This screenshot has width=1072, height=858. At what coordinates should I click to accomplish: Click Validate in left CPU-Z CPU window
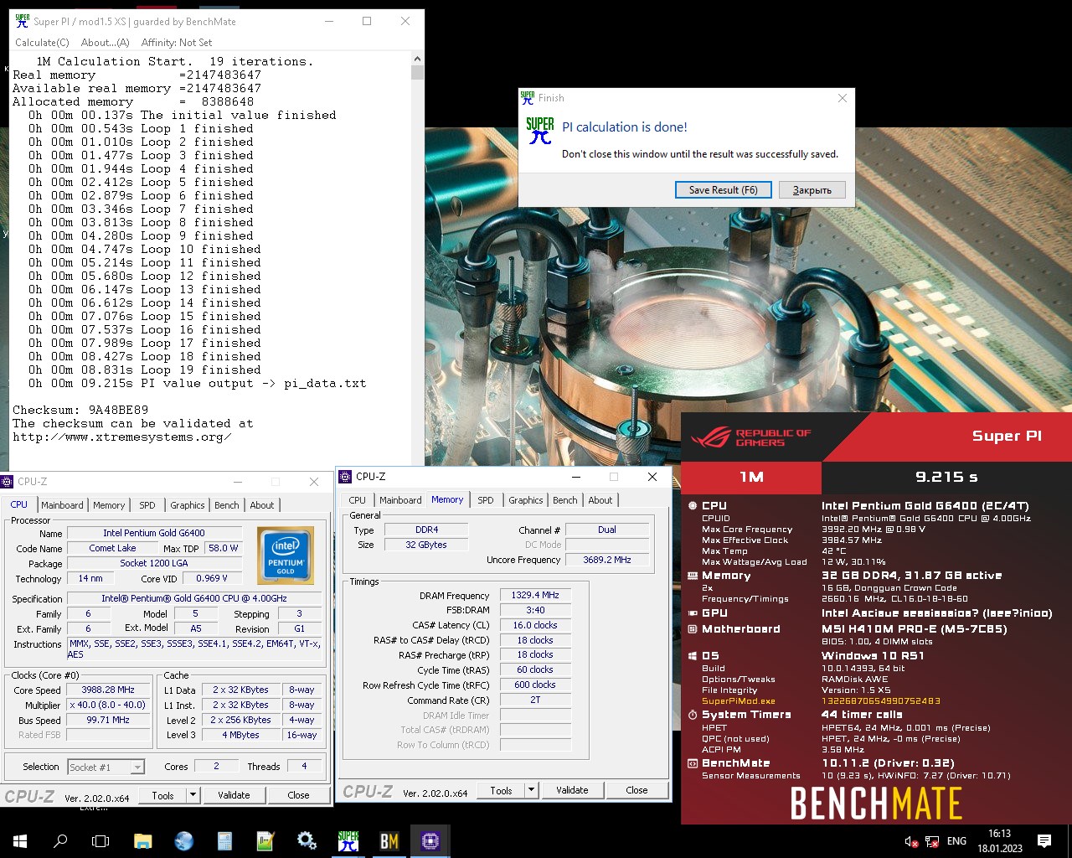pyautogui.click(x=234, y=794)
